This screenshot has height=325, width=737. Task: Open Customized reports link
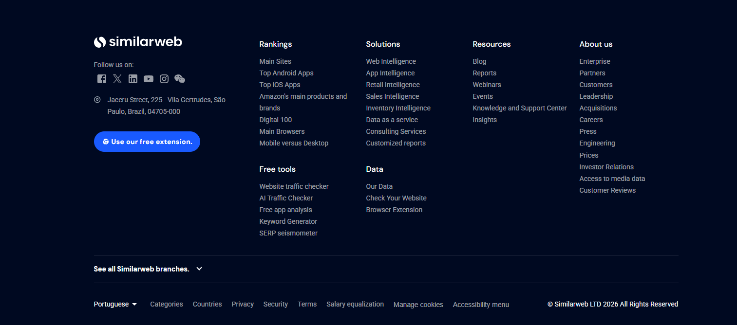point(396,143)
